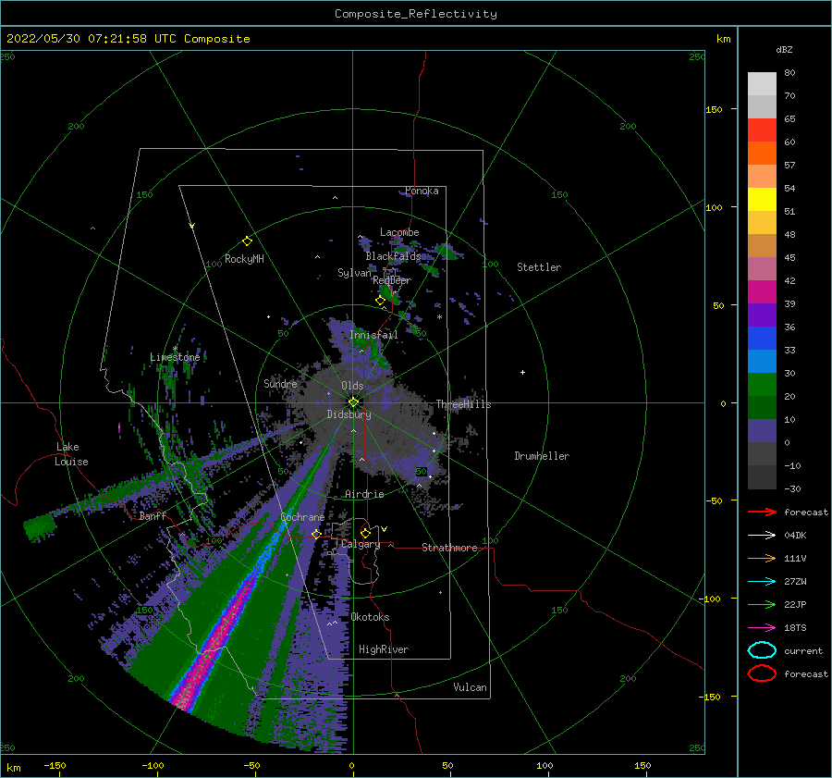Click the 'current' ellipse legend label
Screen dimensions: 832x778
tap(803, 651)
